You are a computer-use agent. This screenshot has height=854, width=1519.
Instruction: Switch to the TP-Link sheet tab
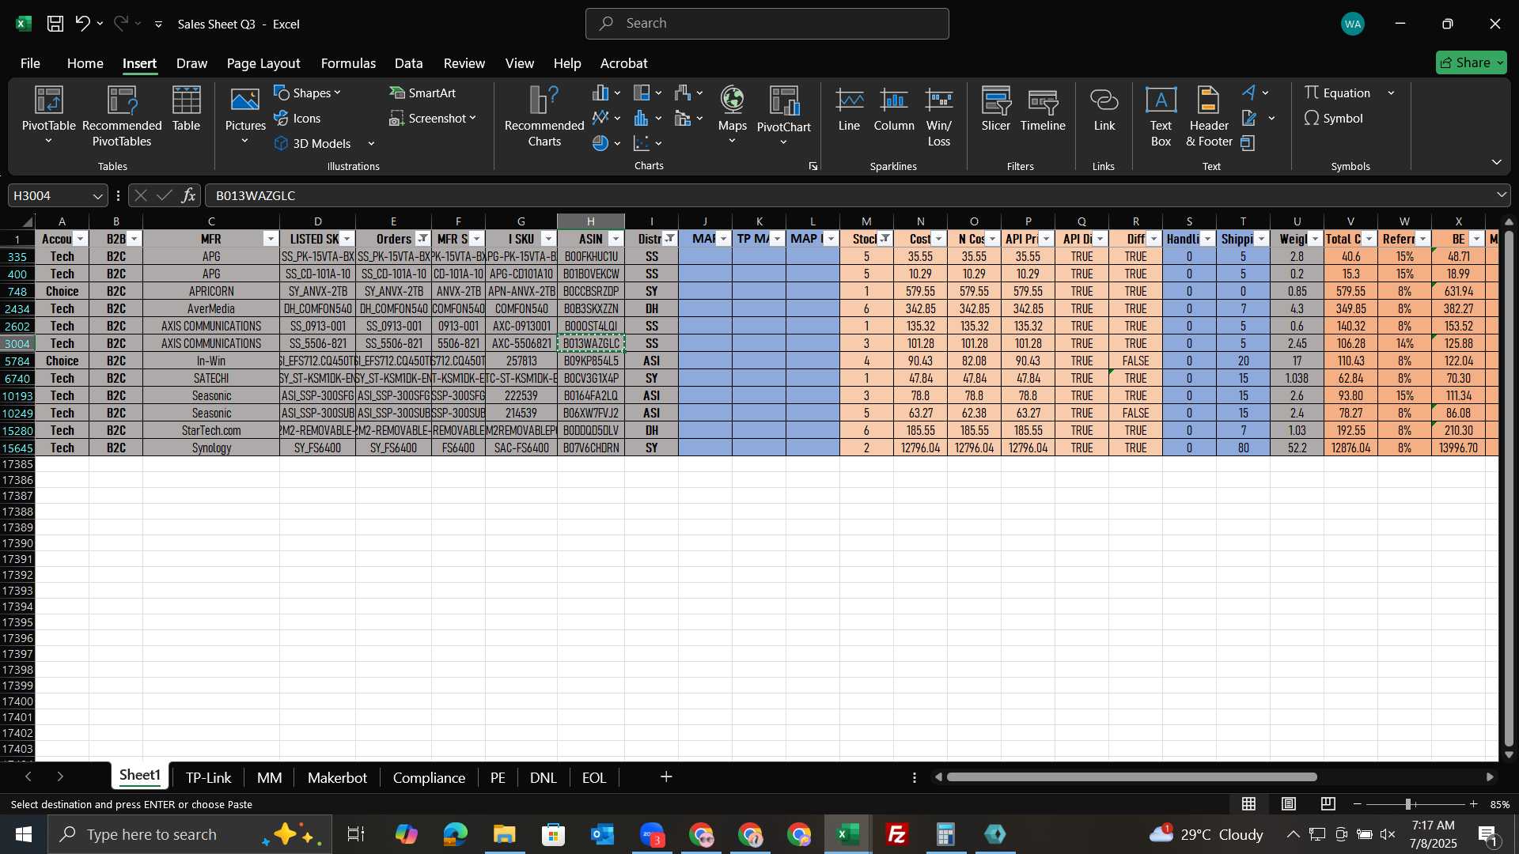[x=208, y=777]
